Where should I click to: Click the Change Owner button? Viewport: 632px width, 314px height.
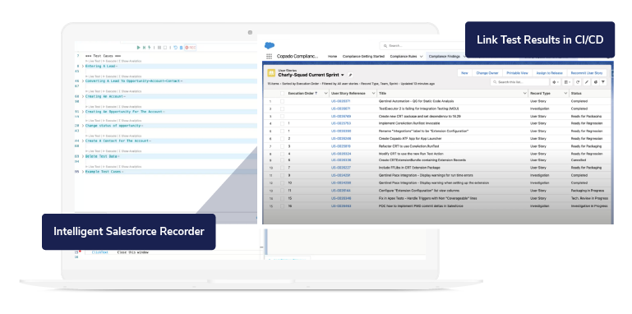[487, 73]
